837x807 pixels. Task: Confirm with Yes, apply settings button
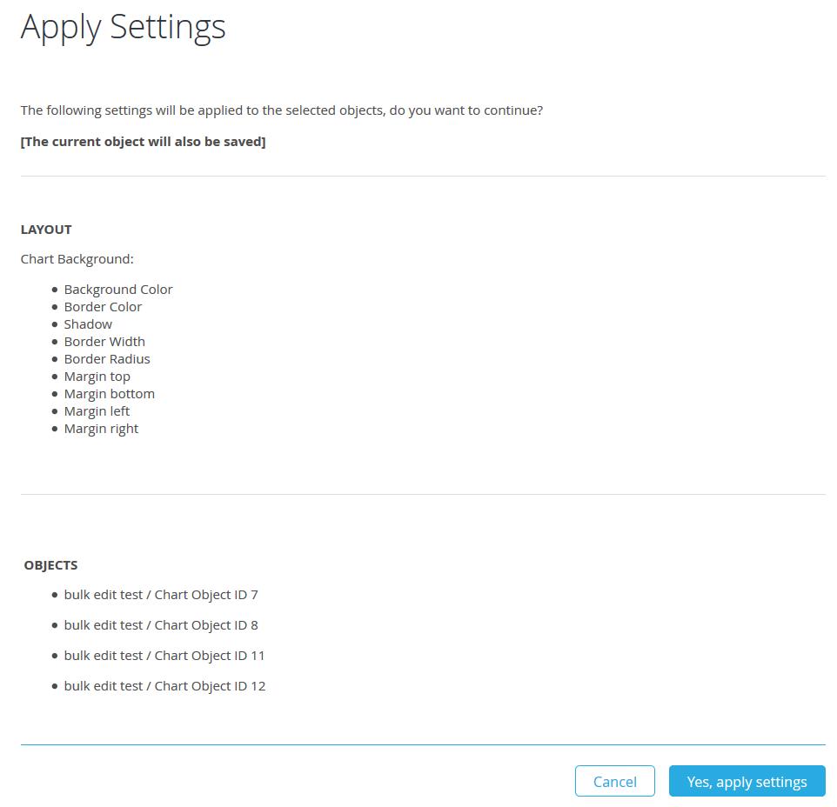[x=747, y=781]
